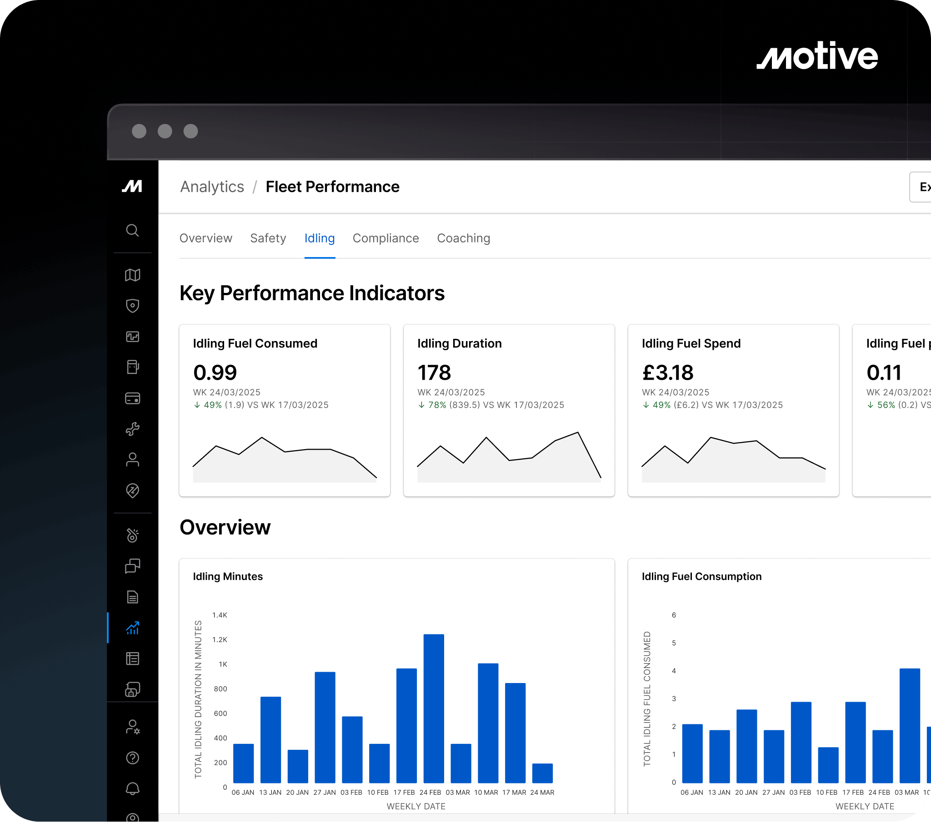Select the highlighted Analytics chart icon

coord(133,629)
